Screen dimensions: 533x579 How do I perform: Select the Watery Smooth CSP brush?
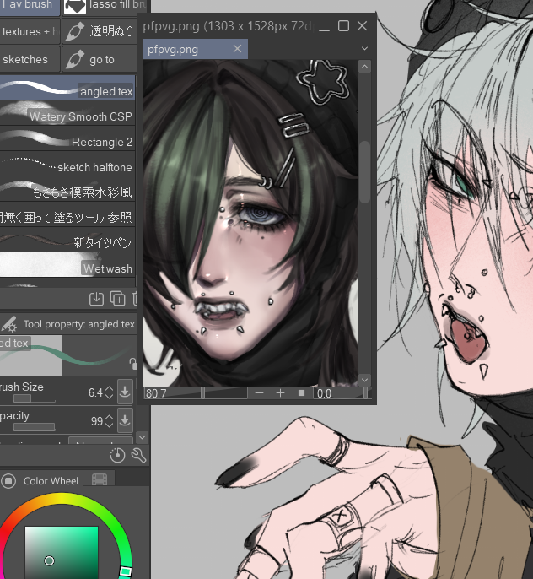[67, 113]
